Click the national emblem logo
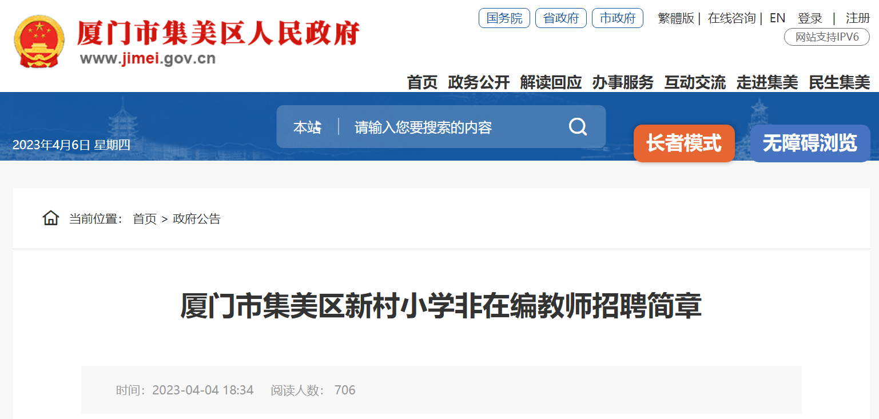 coord(39,41)
